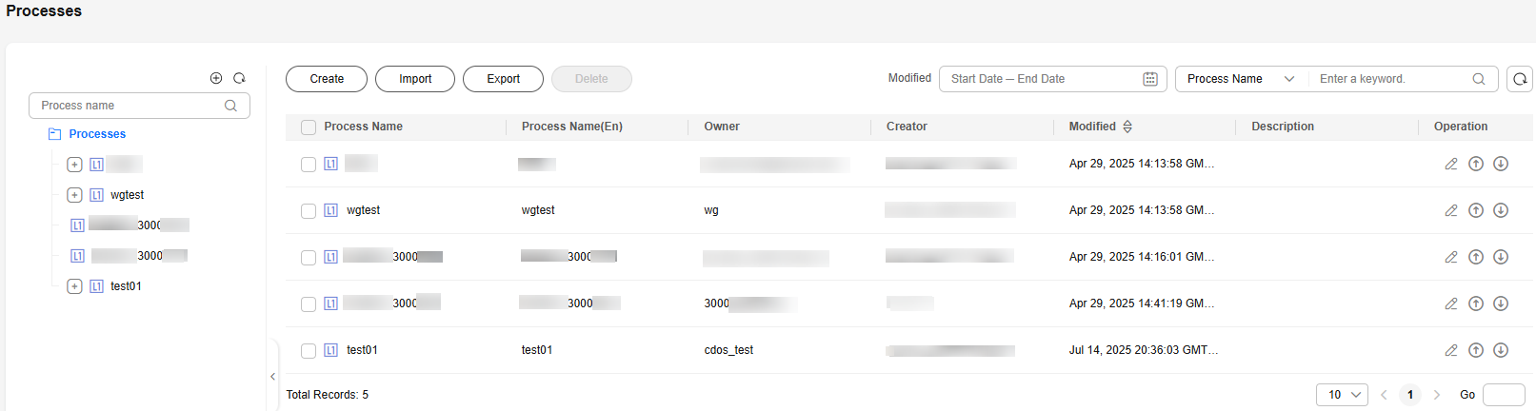Click upload arrow icon in test01 row
Image resolution: width=1536 pixels, height=411 pixels.
click(x=1476, y=350)
